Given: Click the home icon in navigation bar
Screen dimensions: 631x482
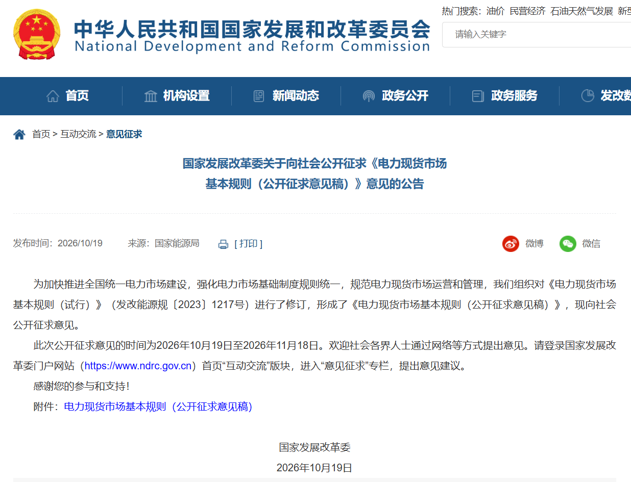Looking at the screenshot, I should click(x=53, y=96).
